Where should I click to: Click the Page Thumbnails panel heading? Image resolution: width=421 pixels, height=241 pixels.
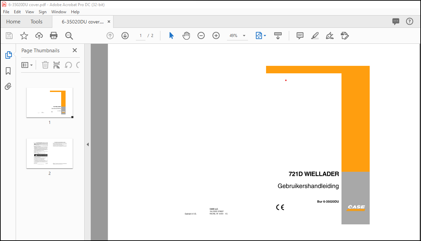click(40, 50)
